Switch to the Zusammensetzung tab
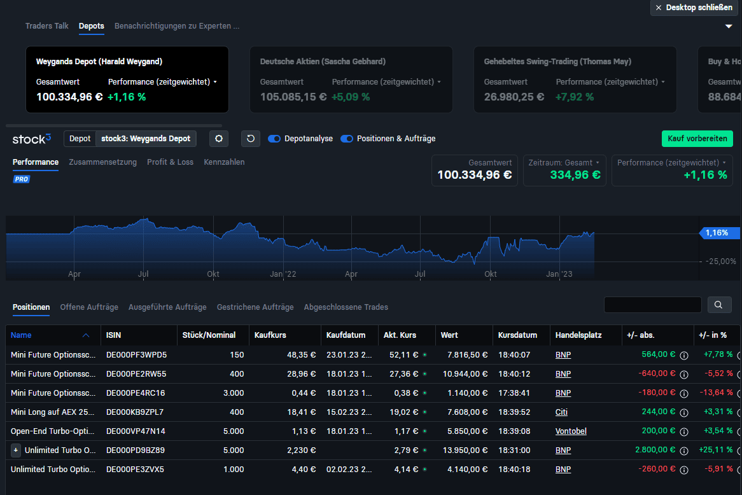Image resolution: width=742 pixels, height=495 pixels. pos(102,162)
